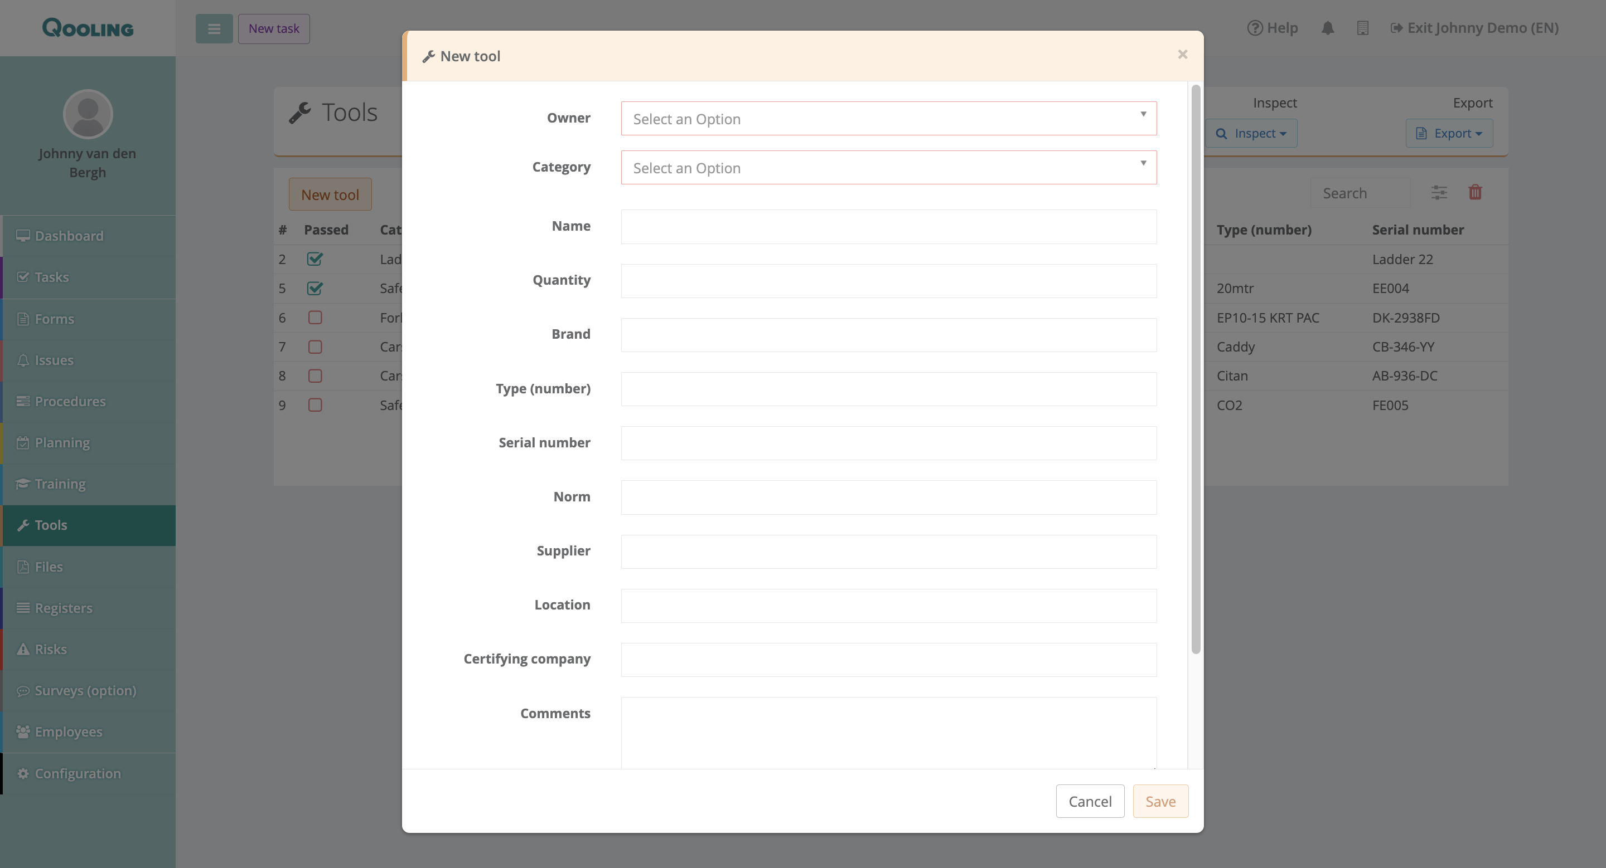The width and height of the screenshot is (1606, 868).
Task: Open the Owner dropdown
Action: (x=888, y=118)
